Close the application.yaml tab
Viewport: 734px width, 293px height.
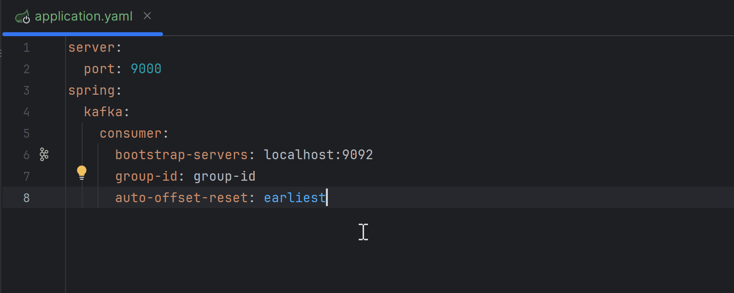pyautogui.click(x=147, y=16)
